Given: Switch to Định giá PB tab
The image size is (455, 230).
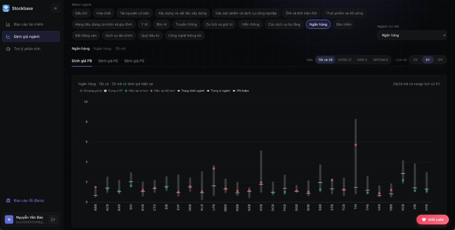Looking at the screenshot, I should click(82, 61).
